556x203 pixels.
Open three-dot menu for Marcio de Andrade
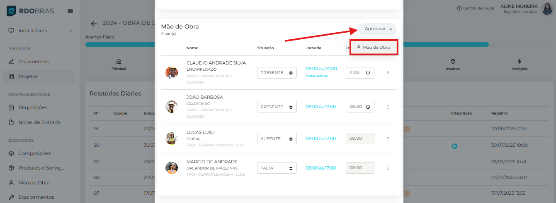point(388,168)
